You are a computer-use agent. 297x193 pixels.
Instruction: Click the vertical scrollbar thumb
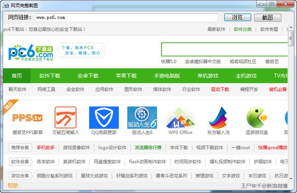point(291,38)
